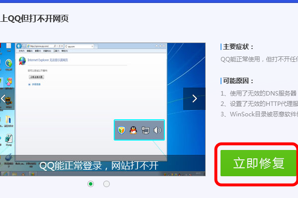Click the slide caption QQ能正常登录，网站打不开

(x=99, y=166)
